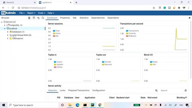Show hidden system tray icons
Viewport: 192px width, 108px height.
[x=146, y=105]
